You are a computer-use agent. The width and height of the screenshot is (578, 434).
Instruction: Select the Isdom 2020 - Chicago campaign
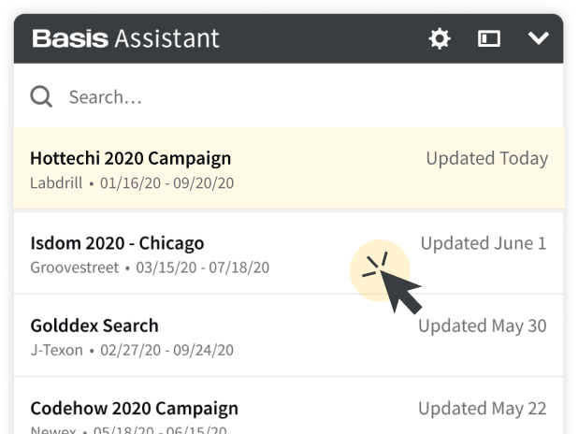click(x=117, y=243)
